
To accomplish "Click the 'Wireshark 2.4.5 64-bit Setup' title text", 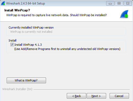I will (x=26, y=3).
